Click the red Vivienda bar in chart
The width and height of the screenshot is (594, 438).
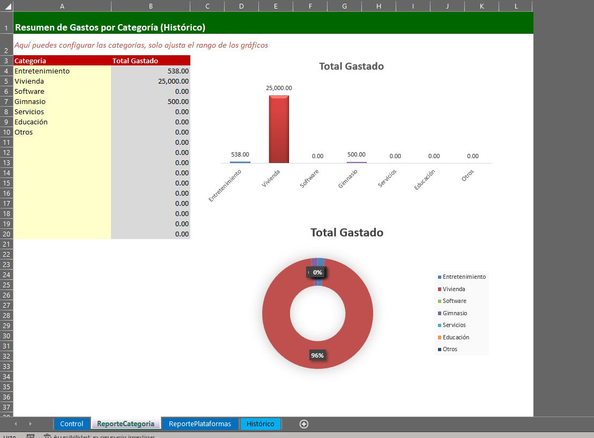(279, 129)
